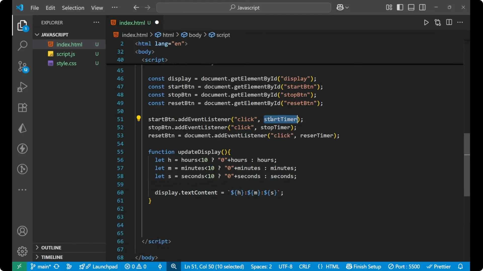Expand the TIMELINE section
Screen dimensions: 483x271
52,257
